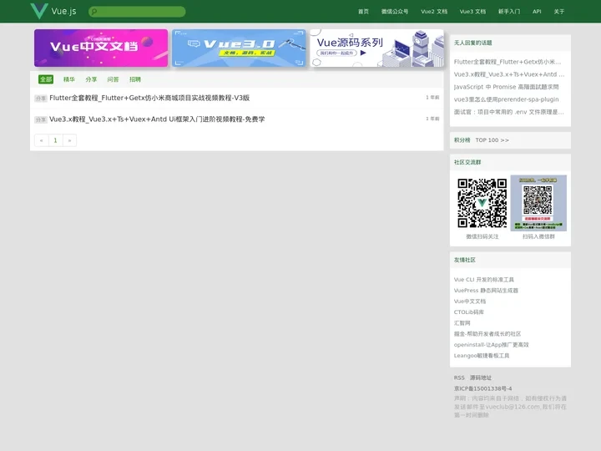This screenshot has height=451, width=601.
Task: Select the 问答 topic tab
Action: [113, 79]
